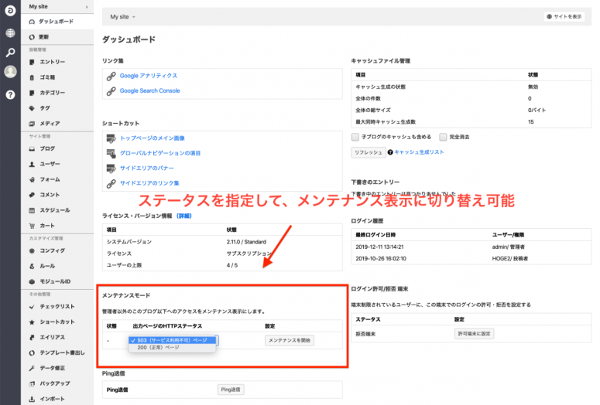Click the 許可端末に設定 button
The height and width of the screenshot is (405, 600).
pyautogui.click(x=474, y=334)
